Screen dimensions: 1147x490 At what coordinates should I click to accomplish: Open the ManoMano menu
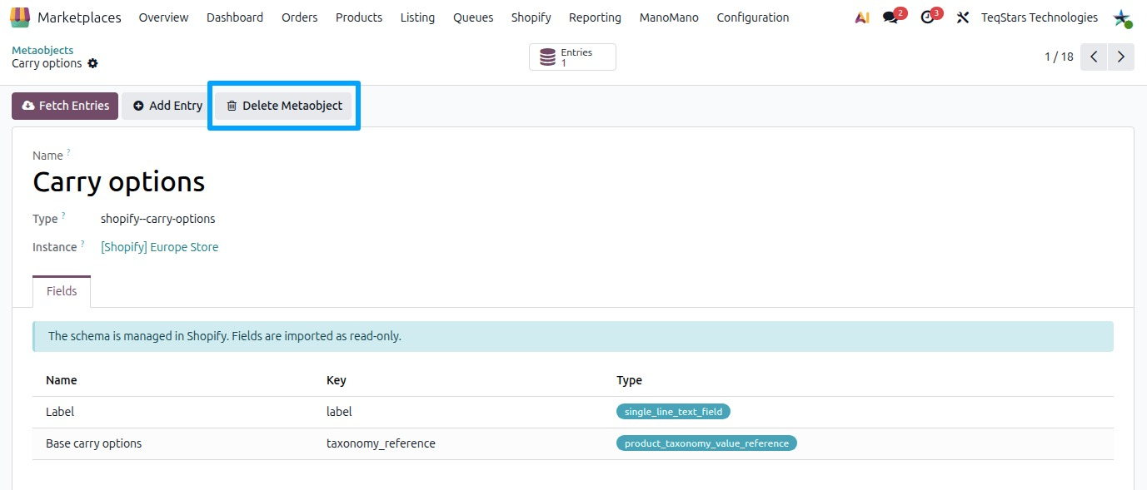coord(669,17)
